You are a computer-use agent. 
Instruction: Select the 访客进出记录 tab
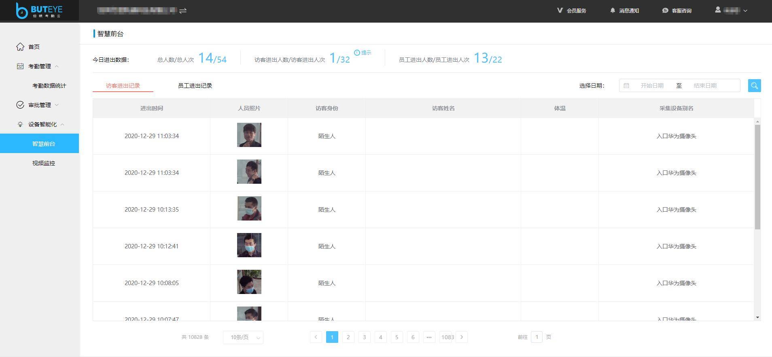(x=123, y=86)
